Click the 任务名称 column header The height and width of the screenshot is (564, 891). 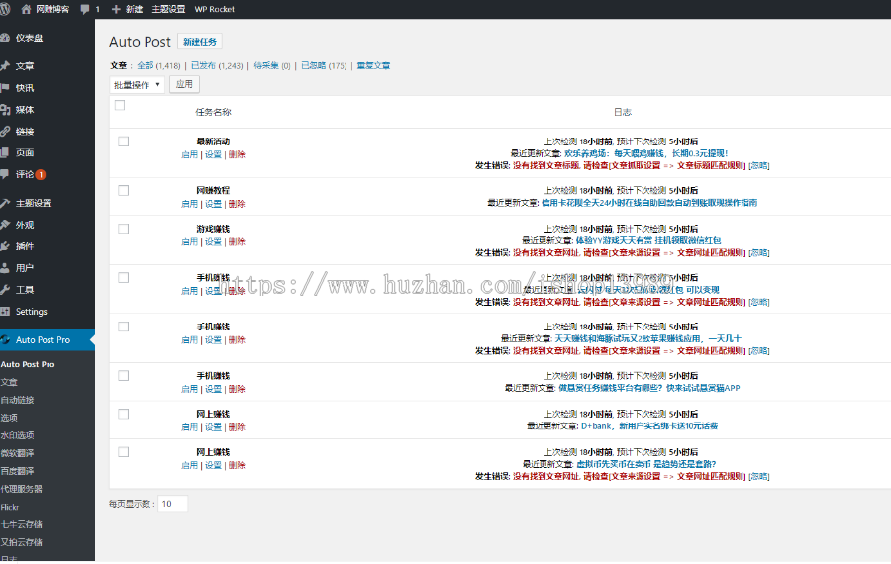[x=213, y=112]
